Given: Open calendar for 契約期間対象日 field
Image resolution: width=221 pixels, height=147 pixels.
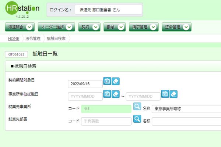Looking at the screenshot, I should [x=107, y=81].
